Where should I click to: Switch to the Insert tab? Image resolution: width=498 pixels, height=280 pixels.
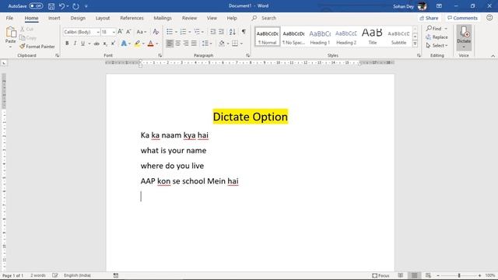54,18
